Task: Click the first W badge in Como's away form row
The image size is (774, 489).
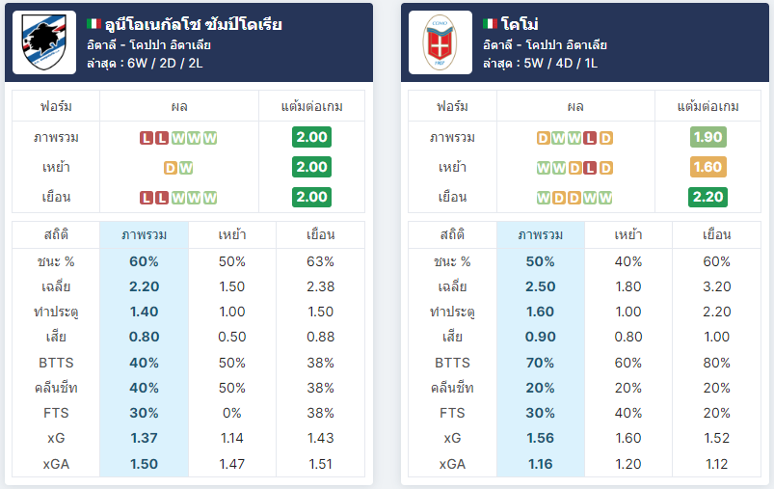Action: [544, 198]
